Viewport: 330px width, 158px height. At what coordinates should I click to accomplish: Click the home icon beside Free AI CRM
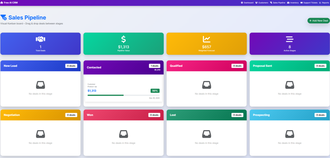tap(2, 3)
